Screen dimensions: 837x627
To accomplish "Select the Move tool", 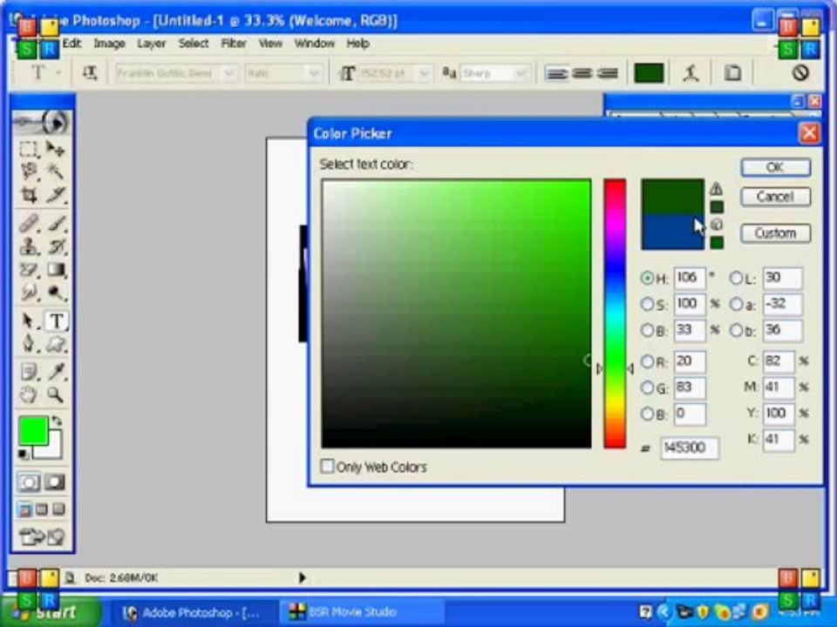I will pyautogui.click(x=56, y=149).
